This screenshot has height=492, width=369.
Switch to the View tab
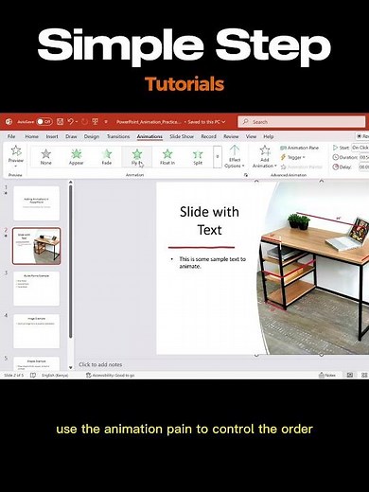[251, 136]
